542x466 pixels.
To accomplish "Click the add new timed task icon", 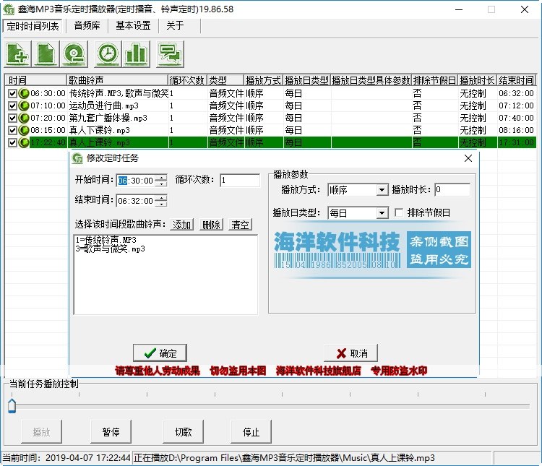I will click(17, 54).
